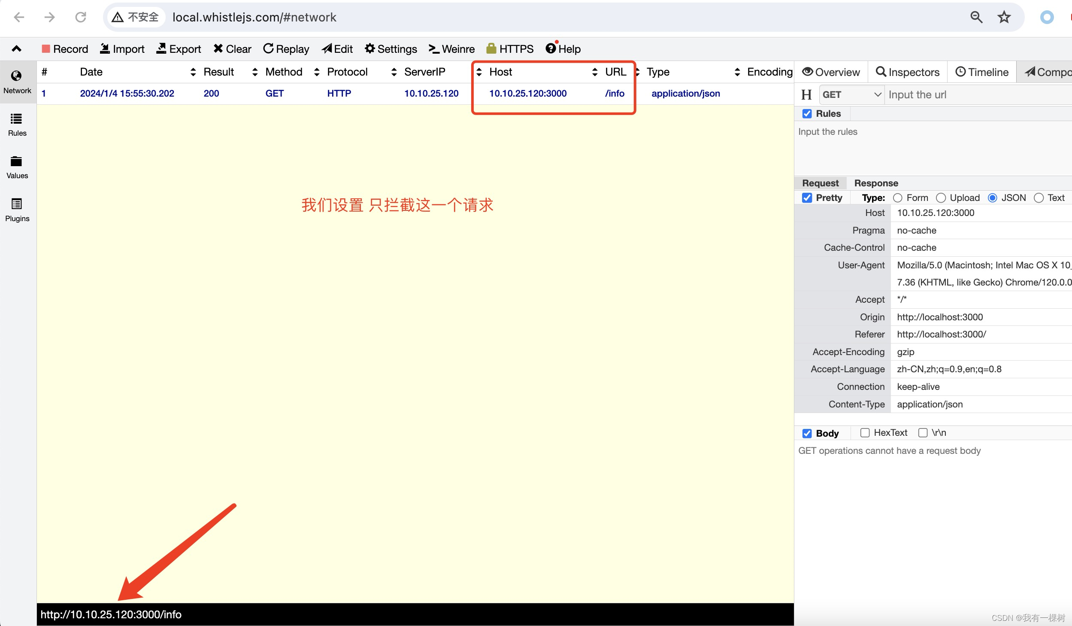Select the Text type radio button
Viewport: 1072px width, 626px height.
(x=1039, y=198)
